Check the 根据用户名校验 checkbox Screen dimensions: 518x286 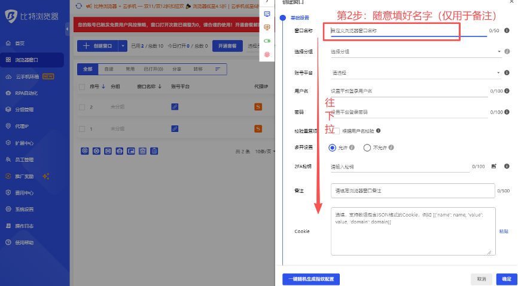pos(336,131)
